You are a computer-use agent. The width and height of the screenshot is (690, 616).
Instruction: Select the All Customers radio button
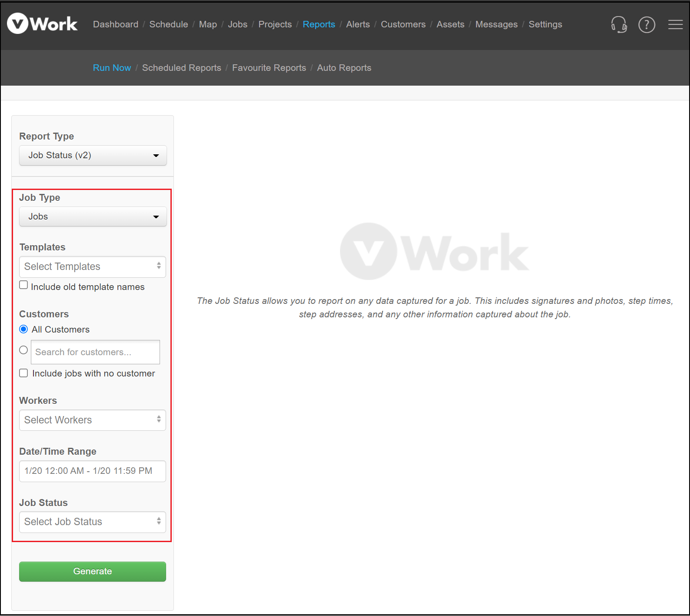point(24,330)
